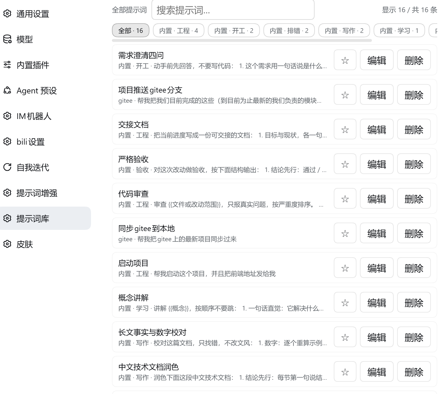Delete the 长文事实与数字校对 prompt

pos(414,337)
